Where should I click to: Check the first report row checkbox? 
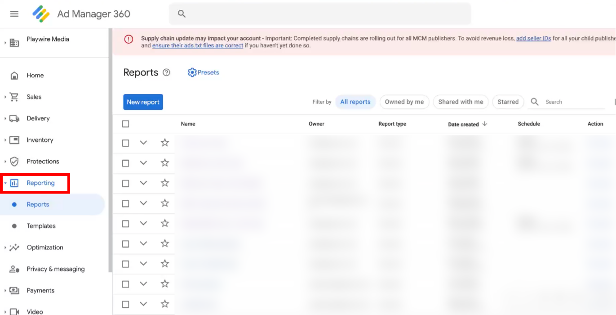[125, 143]
